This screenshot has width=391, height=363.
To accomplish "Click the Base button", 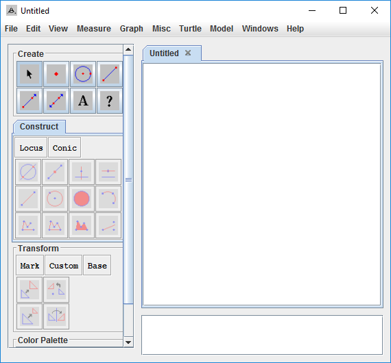I will tap(97, 266).
